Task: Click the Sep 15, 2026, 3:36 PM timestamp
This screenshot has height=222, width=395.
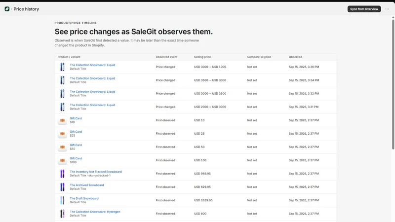Action: [304, 67]
